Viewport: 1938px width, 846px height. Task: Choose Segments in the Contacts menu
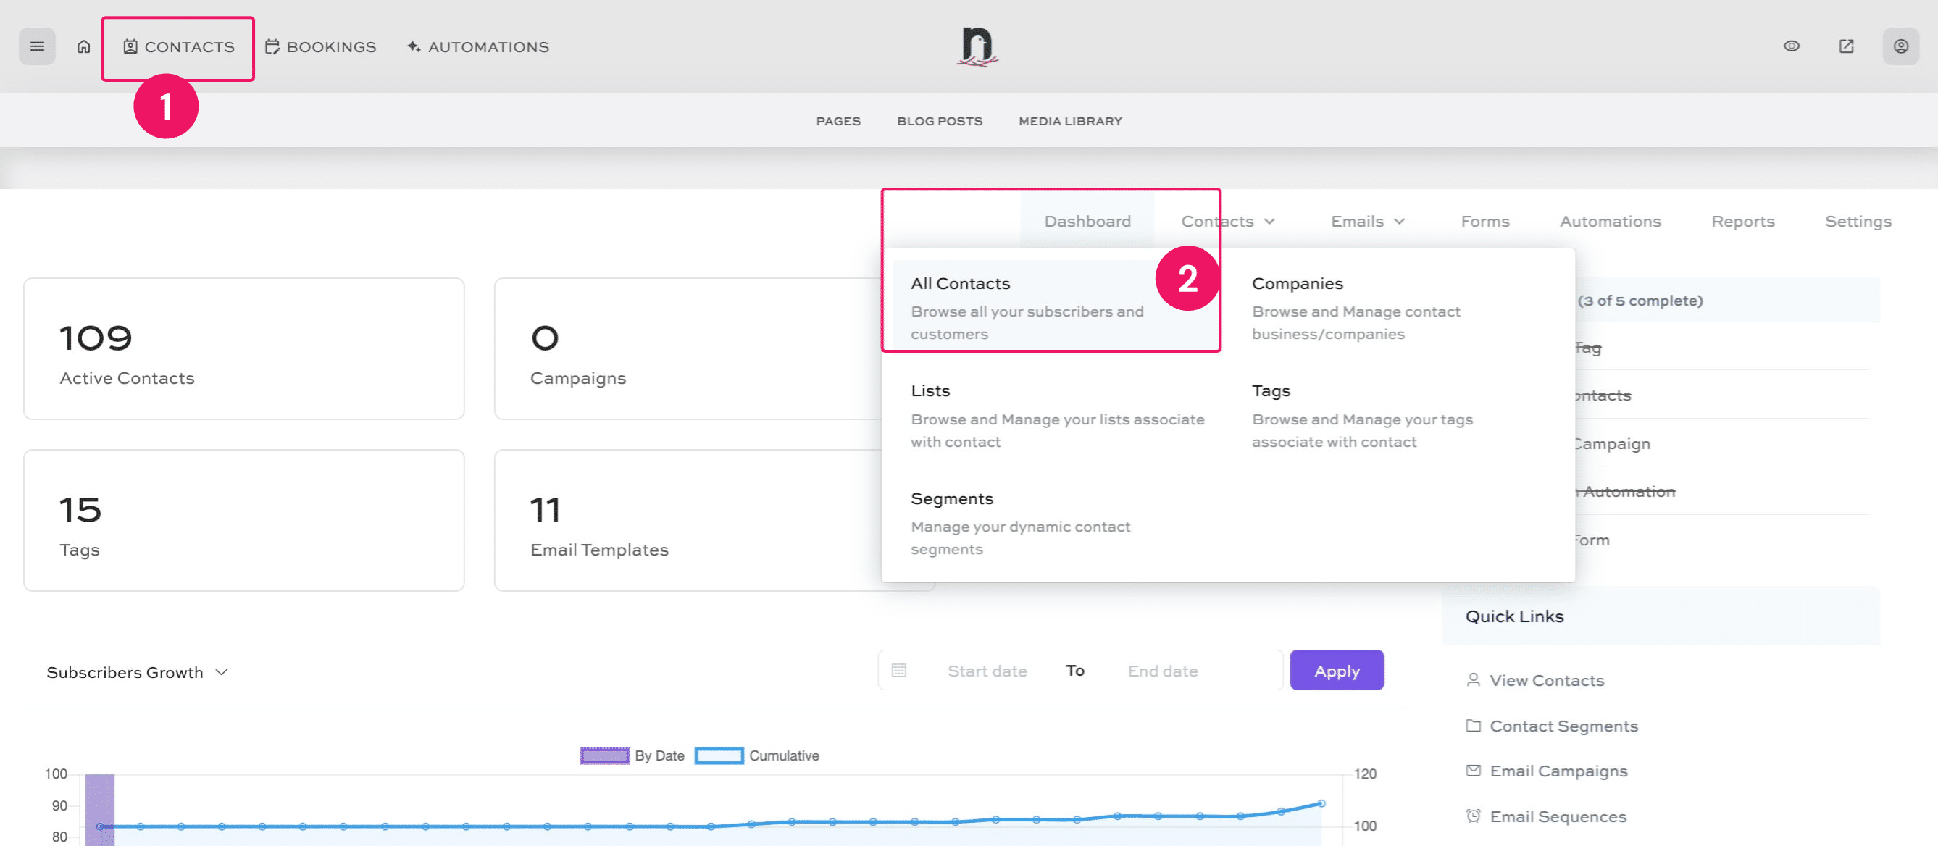pos(952,498)
